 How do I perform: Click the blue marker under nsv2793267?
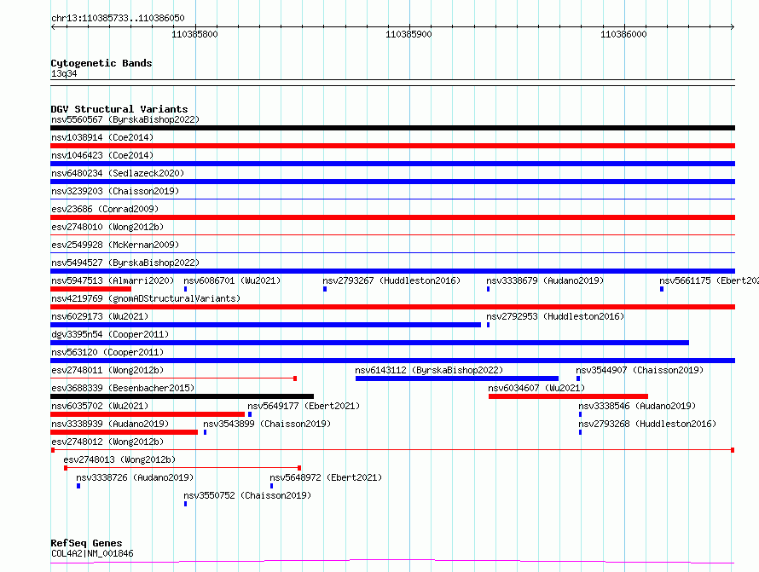[325, 289]
